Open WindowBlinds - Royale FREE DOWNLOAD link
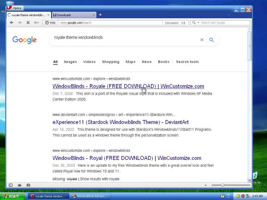Image resolution: width=267 pixels, height=200 pixels. [128, 86]
